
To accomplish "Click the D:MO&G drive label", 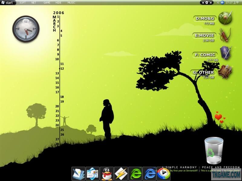I will tap(205, 18).
